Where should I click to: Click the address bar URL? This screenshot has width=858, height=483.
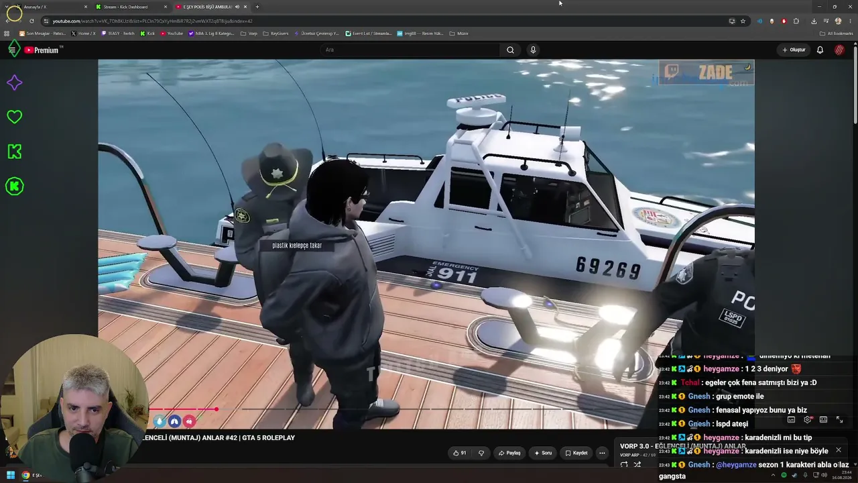point(153,21)
